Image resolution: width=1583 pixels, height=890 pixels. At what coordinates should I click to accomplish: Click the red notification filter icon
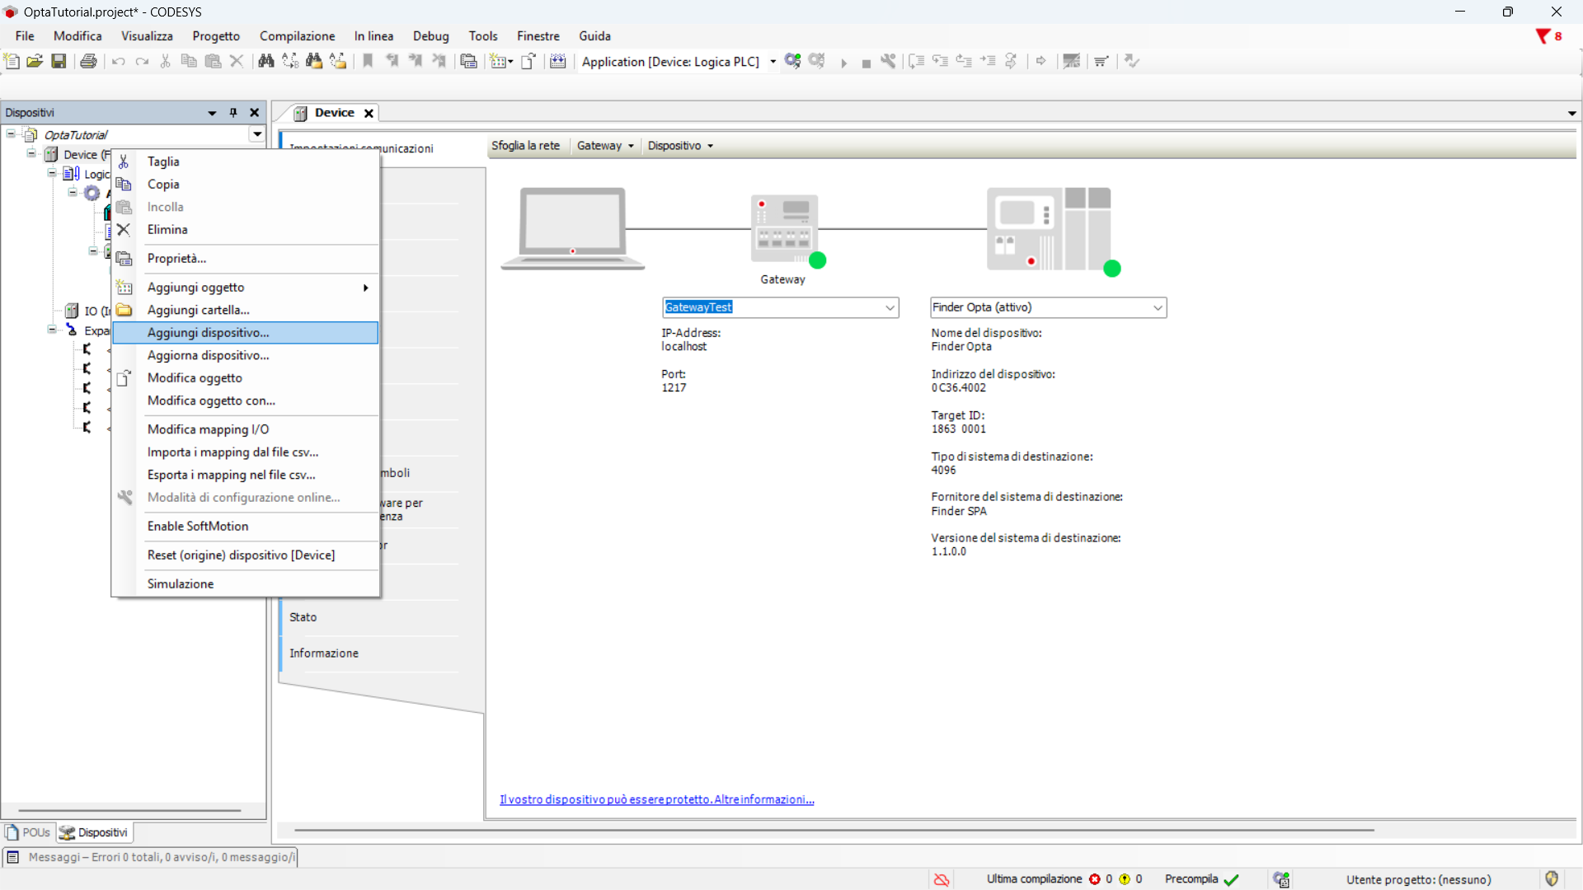1543,36
